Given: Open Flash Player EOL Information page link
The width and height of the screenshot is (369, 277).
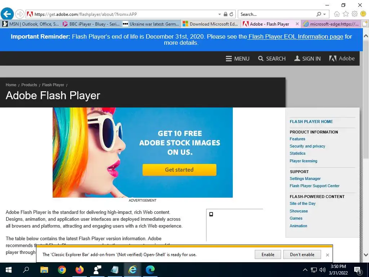Looking at the screenshot, I should pos(296,36).
